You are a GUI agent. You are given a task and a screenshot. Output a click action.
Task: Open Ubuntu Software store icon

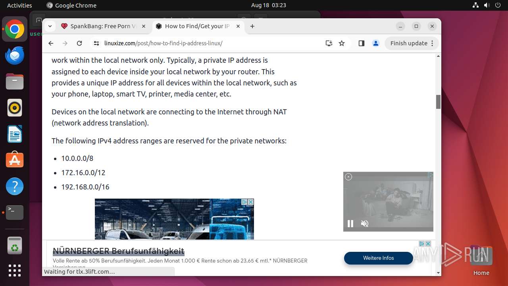(x=15, y=160)
